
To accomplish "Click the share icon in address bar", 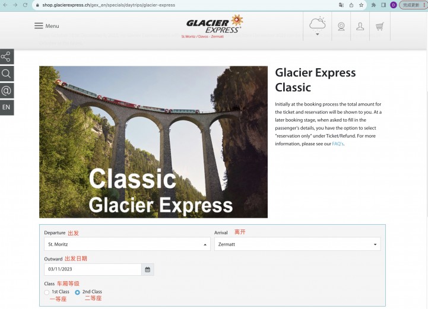I will tap(351, 5).
